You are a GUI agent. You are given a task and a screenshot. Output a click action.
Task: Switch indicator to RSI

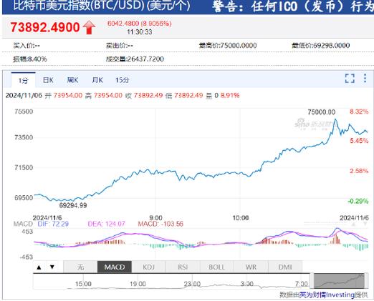(x=183, y=267)
